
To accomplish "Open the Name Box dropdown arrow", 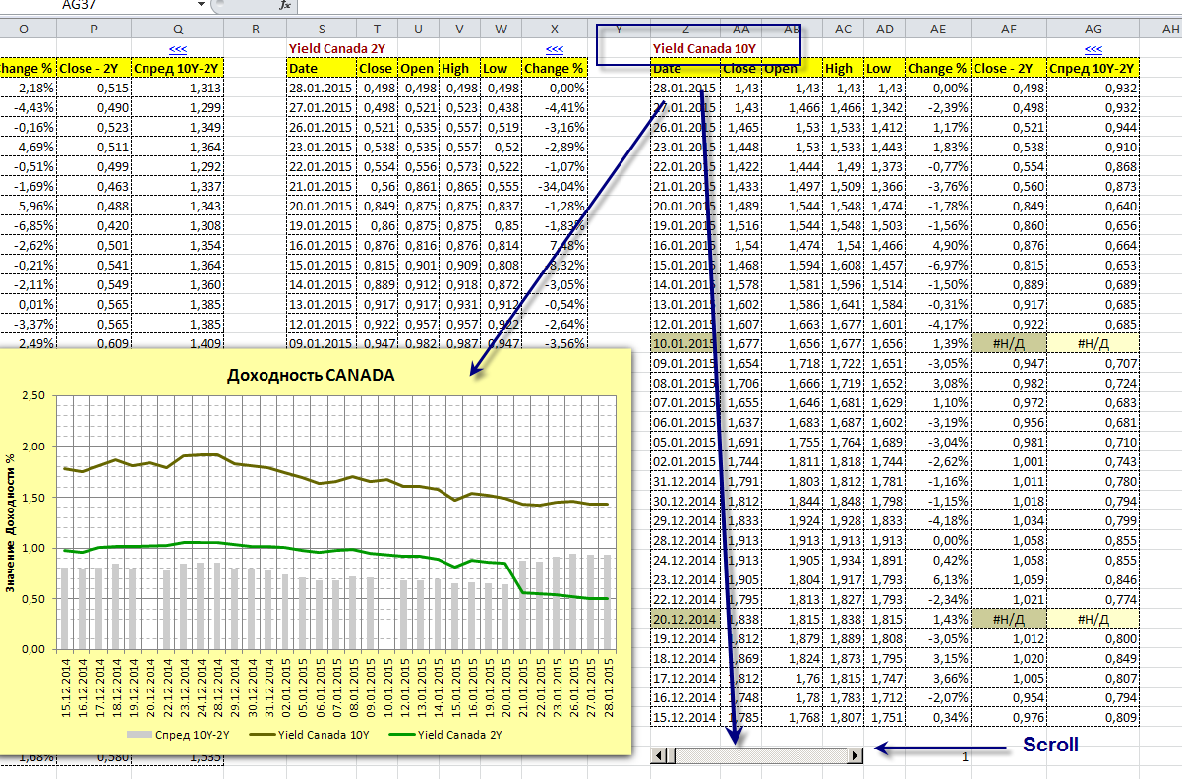I will (202, 5).
